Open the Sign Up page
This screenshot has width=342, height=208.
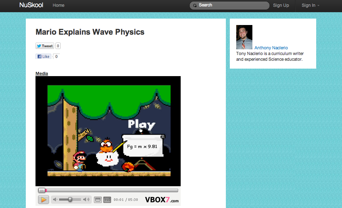(x=281, y=5)
